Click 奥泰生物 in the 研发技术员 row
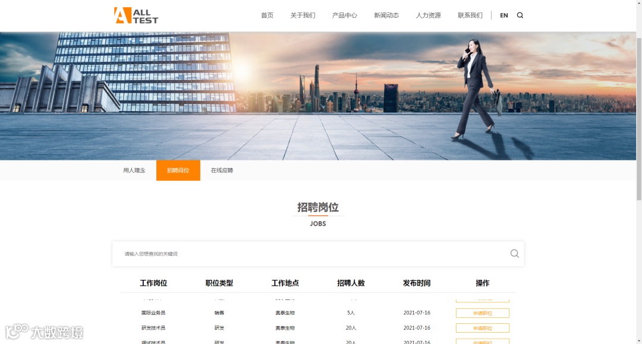 click(285, 328)
